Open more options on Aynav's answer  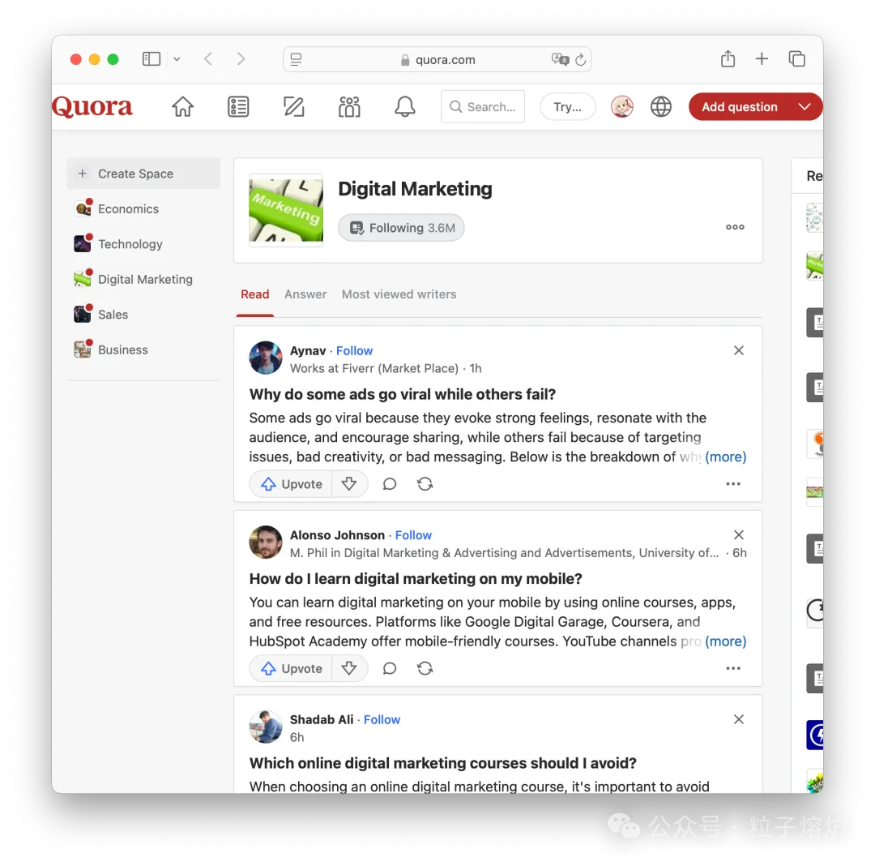coord(733,484)
